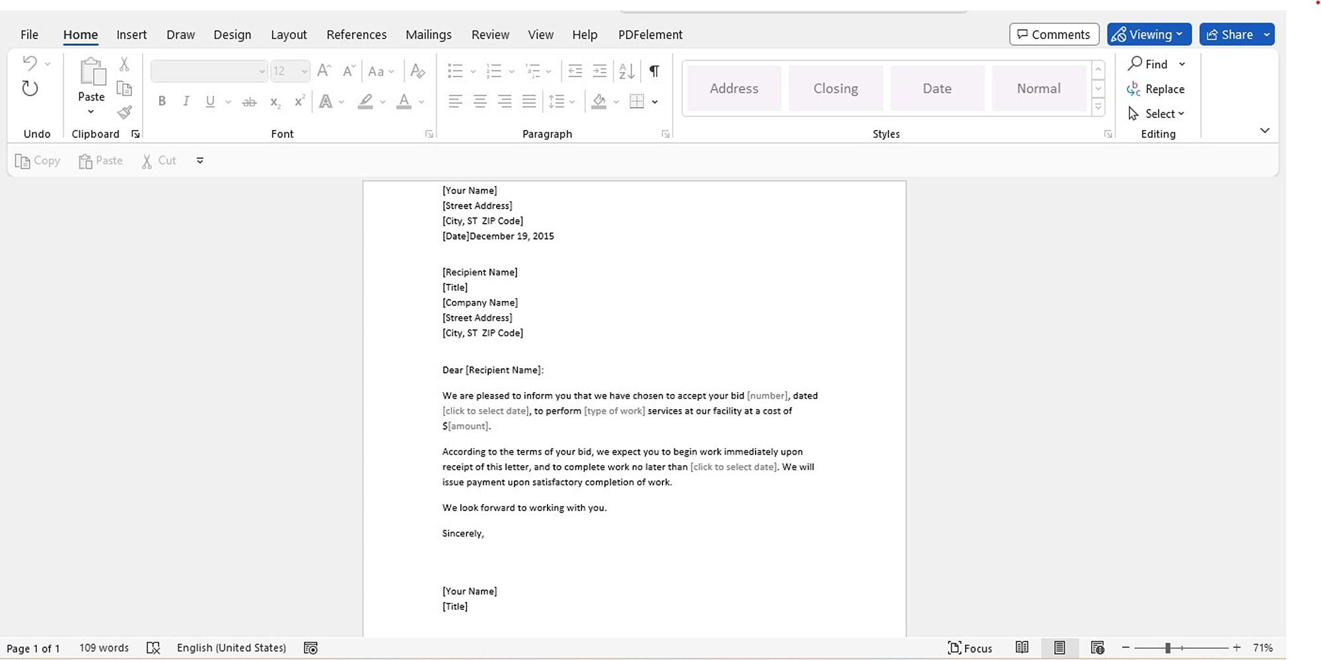
Task: Switch to the Insert tab
Action: click(131, 34)
